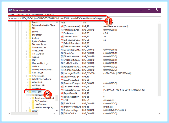
Task: Expand the VolatileUserMgrKey subkey
Action: click(30, 108)
